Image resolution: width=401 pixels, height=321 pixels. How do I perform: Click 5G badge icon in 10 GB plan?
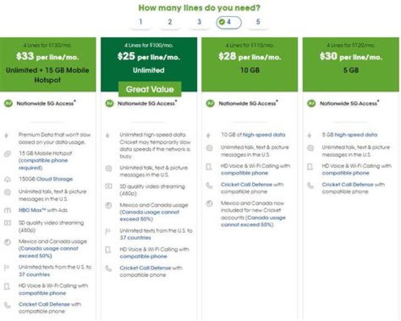(210, 104)
